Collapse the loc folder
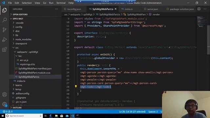Image resolution: width=210 pixels, height=118 pixels. pos(20,56)
